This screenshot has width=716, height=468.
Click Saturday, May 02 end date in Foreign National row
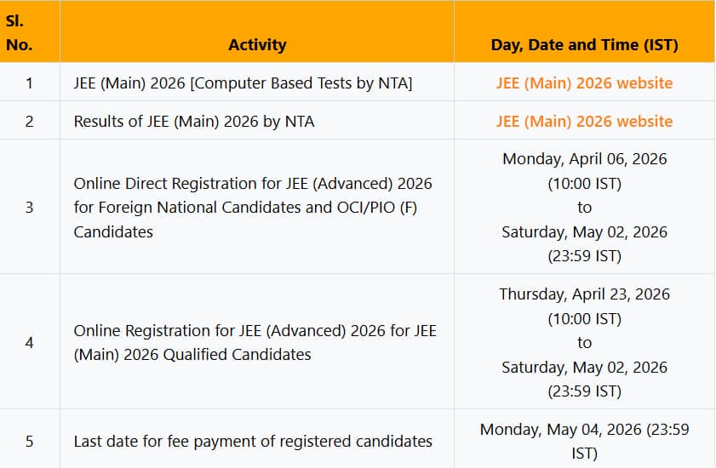click(584, 231)
